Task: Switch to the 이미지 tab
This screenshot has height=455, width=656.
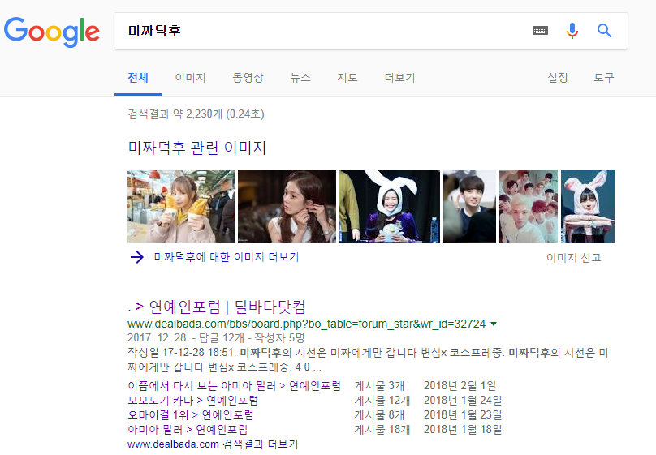Action: tap(190, 78)
